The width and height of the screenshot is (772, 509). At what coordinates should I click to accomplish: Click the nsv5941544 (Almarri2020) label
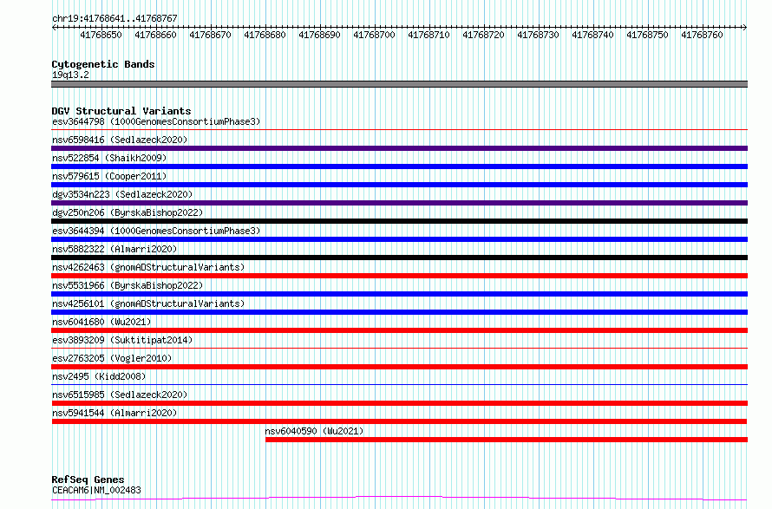point(114,413)
